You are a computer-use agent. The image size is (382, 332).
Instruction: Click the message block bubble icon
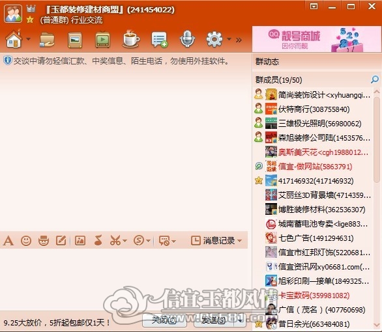coord(164,241)
